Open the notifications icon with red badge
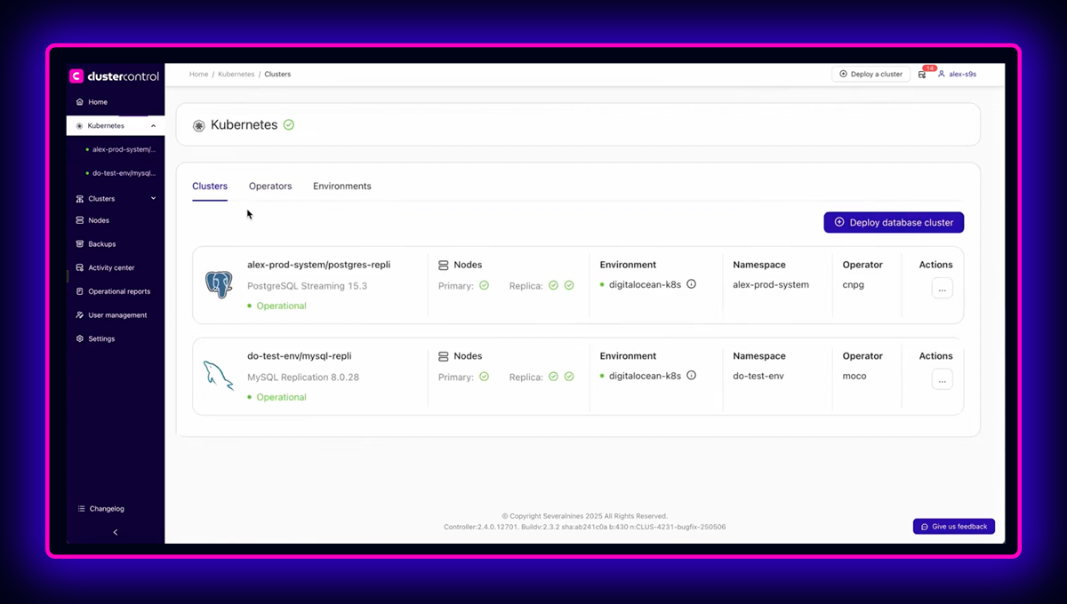Image resolution: width=1067 pixels, height=604 pixels. (x=923, y=75)
